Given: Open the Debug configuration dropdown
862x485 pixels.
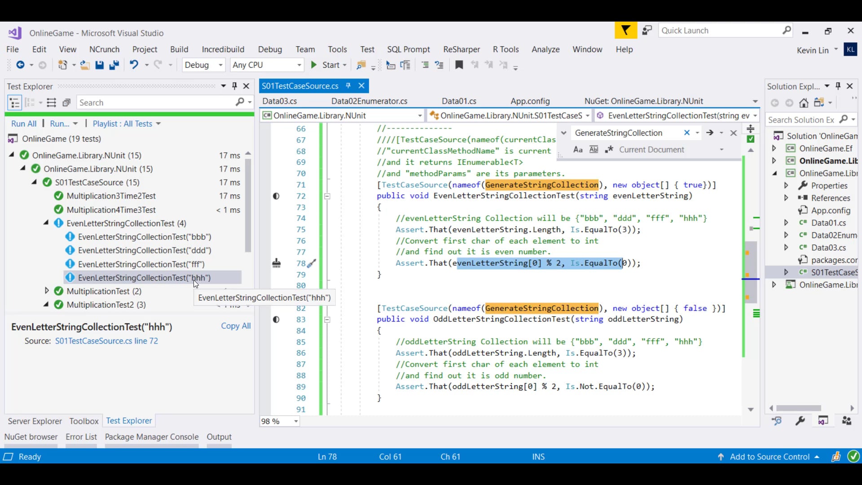Looking at the screenshot, I should pos(203,65).
